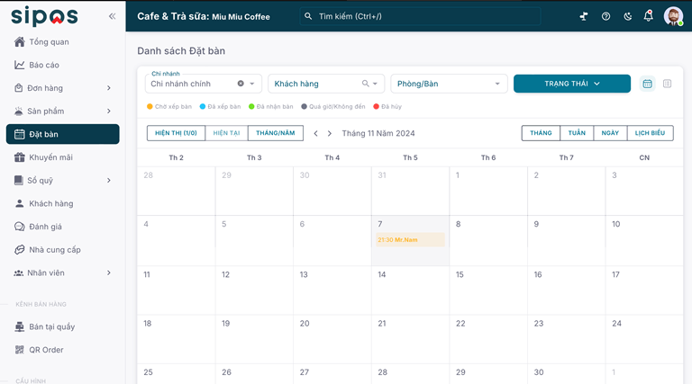Open notifications bell icon

coord(649,16)
